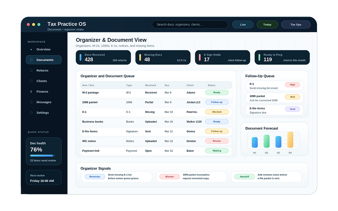Click the Mar 8 due date
This screenshot has height=211, width=338.
pyautogui.click(x=168, y=93)
